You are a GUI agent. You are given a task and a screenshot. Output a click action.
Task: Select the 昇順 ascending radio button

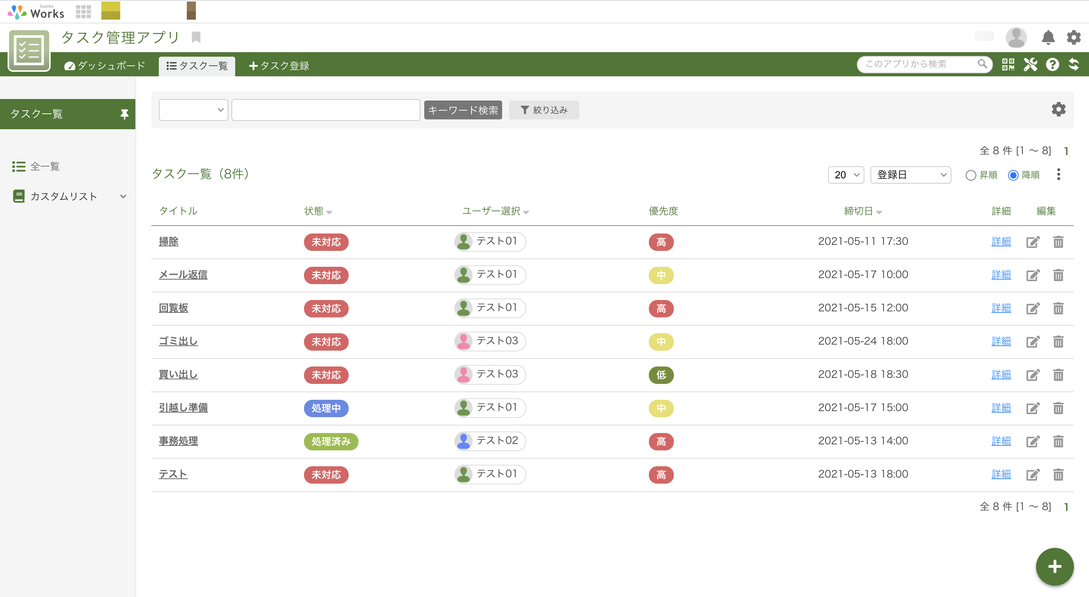pos(971,175)
